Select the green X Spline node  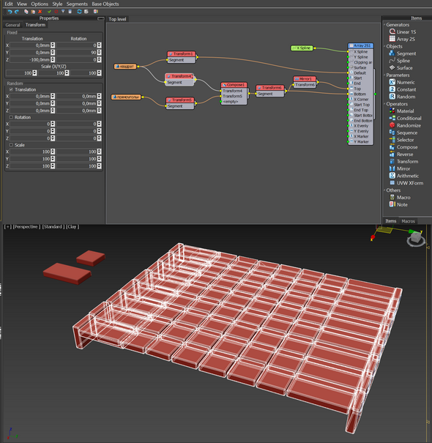[302, 48]
